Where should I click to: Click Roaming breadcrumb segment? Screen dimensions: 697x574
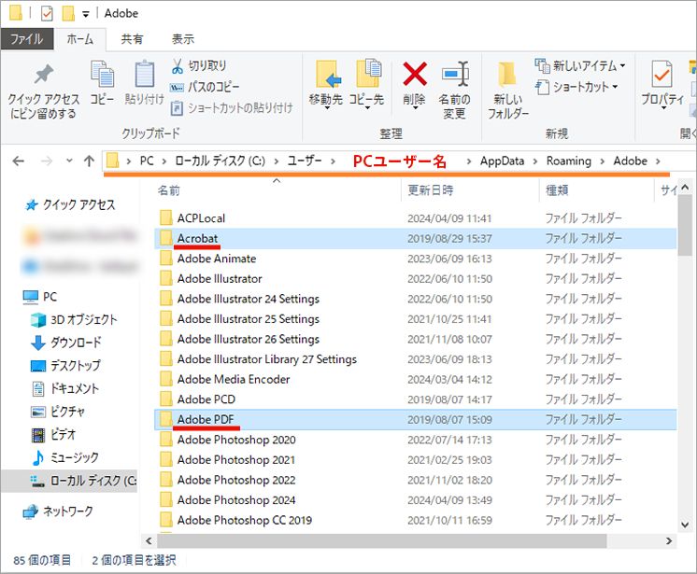click(569, 161)
